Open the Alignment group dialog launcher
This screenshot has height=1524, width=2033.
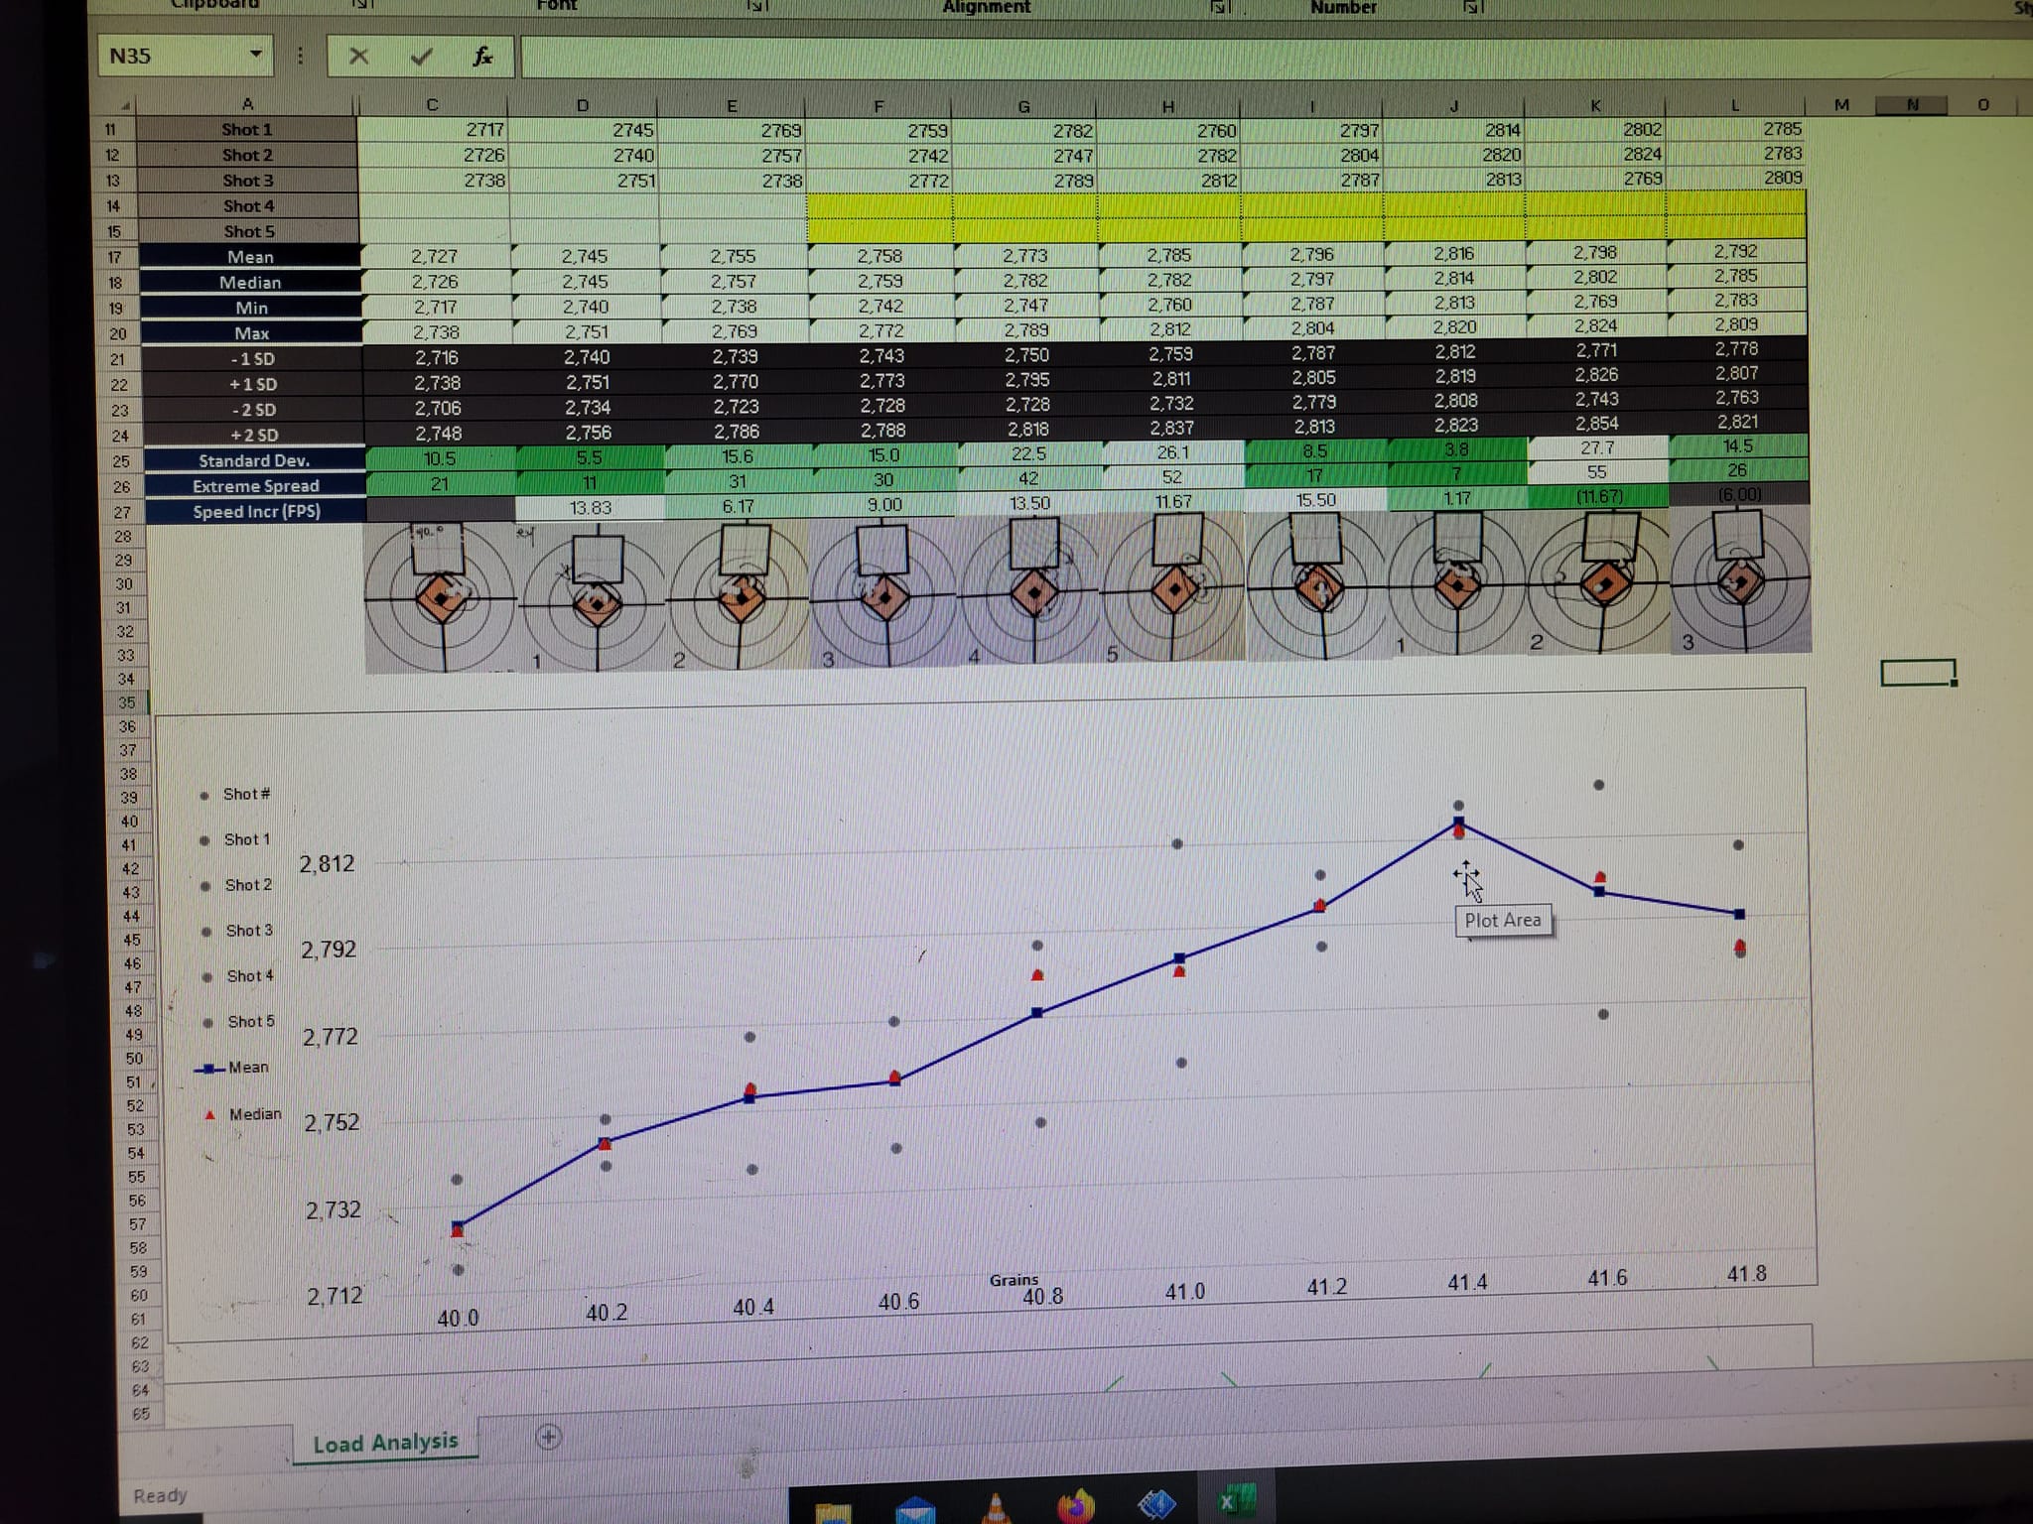click(1219, 7)
